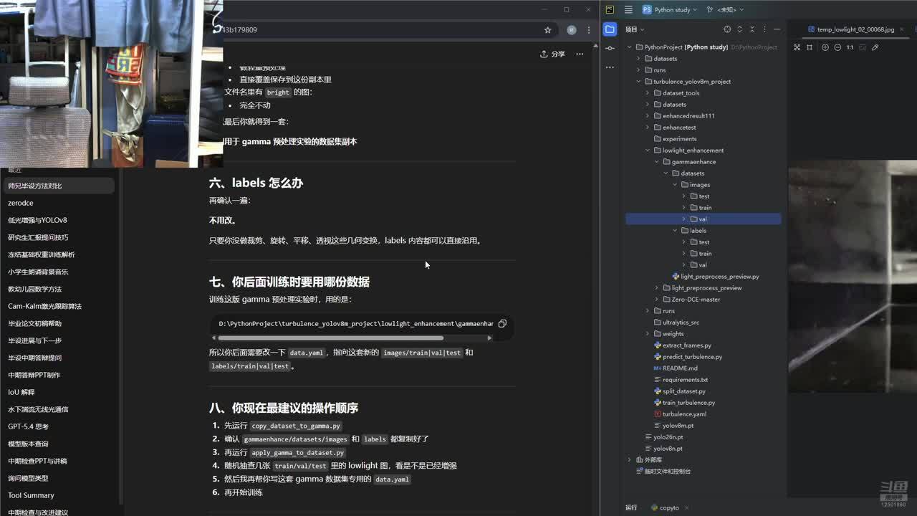Collapse the labels folder

point(675,231)
